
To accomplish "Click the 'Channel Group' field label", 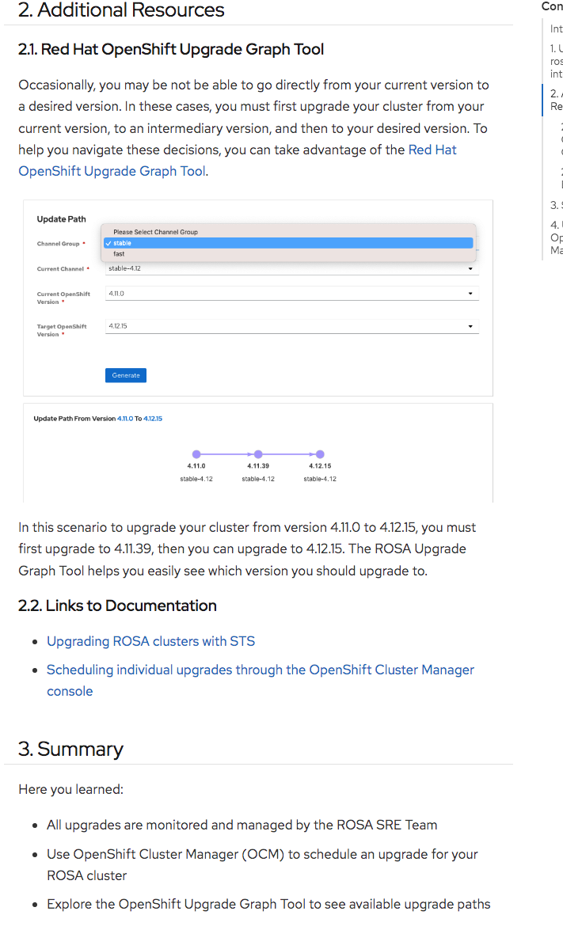I will pyautogui.click(x=58, y=243).
